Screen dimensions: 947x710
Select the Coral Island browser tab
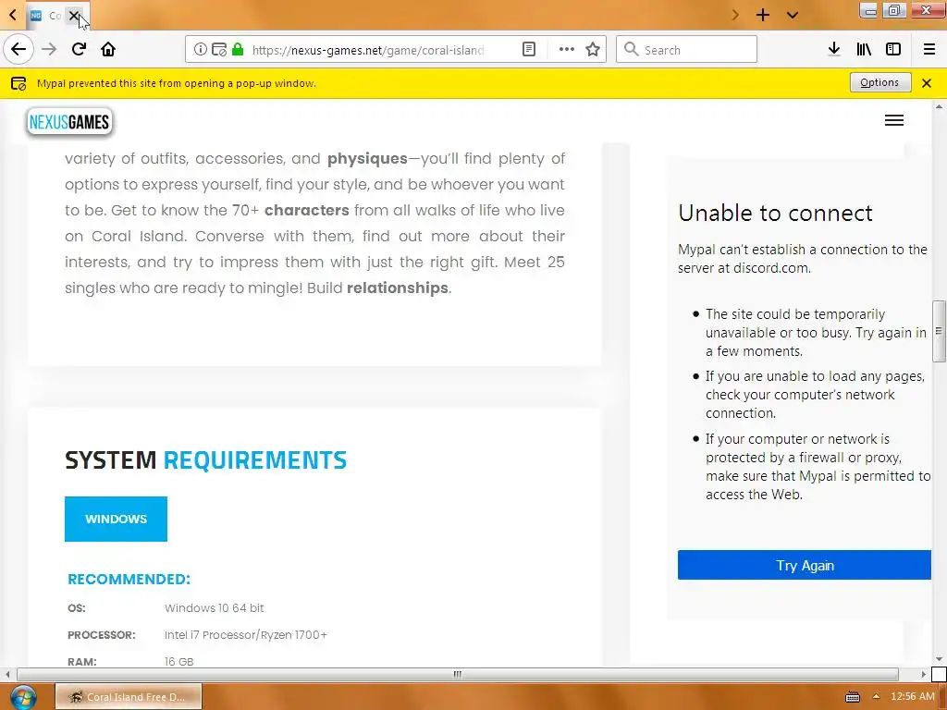pos(46,16)
